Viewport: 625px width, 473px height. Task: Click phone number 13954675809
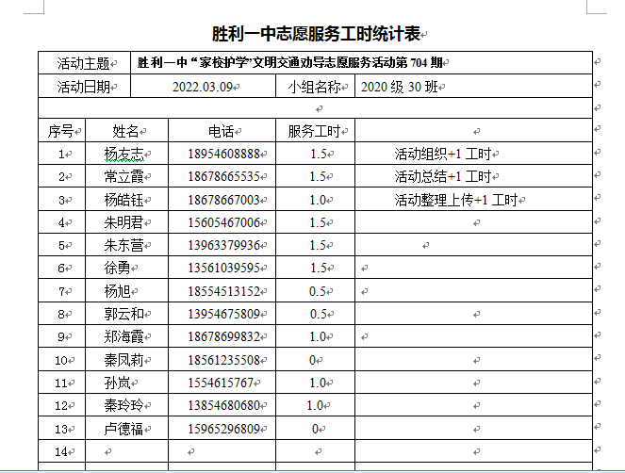tap(223, 314)
